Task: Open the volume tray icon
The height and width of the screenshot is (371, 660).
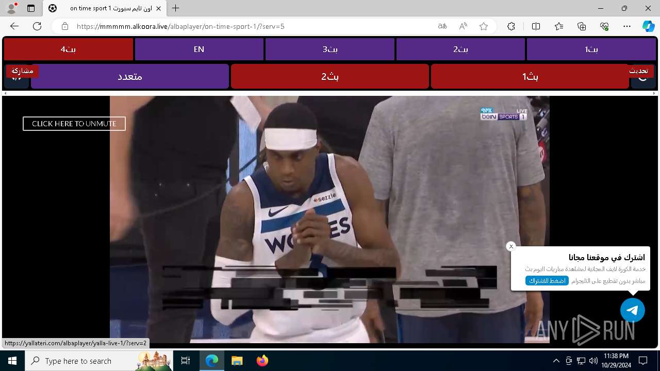Action: point(593,361)
